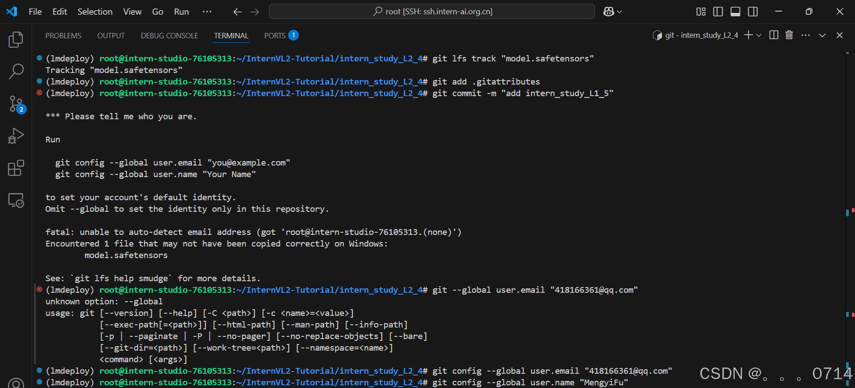Open the View menu
The height and width of the screenshot is (388, 855).
pos(132,12)
